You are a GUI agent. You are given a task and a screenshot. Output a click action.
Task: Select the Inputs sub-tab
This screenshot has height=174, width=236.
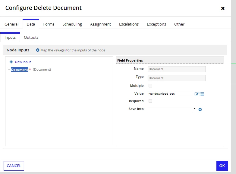pyautogui.click(x=10, y=37)
